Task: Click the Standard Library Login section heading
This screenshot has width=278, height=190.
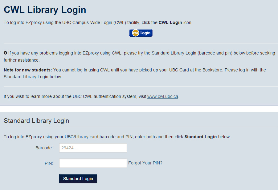Action: 36,121
